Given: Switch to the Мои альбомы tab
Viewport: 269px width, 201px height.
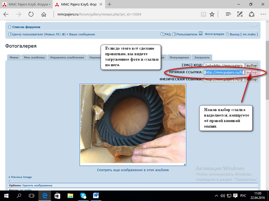Looking at the screenshot, I should pyautogui.click(x=34, y=58).
